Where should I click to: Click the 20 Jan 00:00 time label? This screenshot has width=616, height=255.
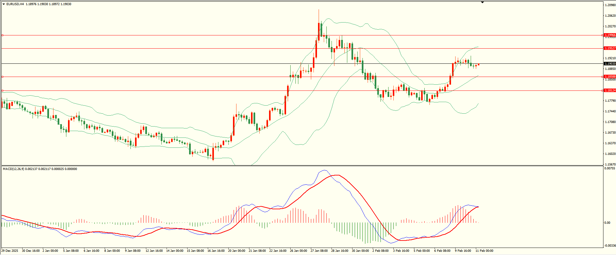coord(236,251)
